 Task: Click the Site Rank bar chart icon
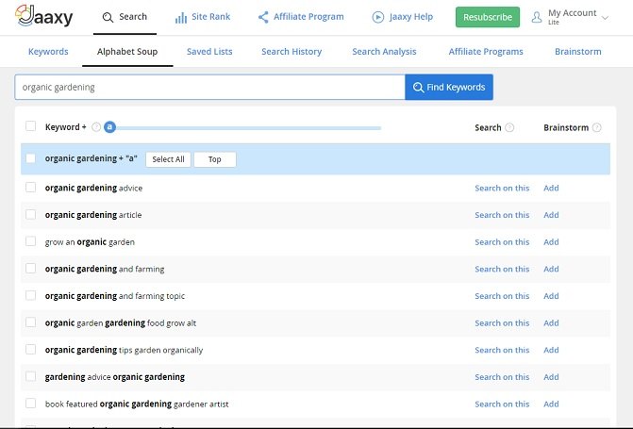(181, 17)
